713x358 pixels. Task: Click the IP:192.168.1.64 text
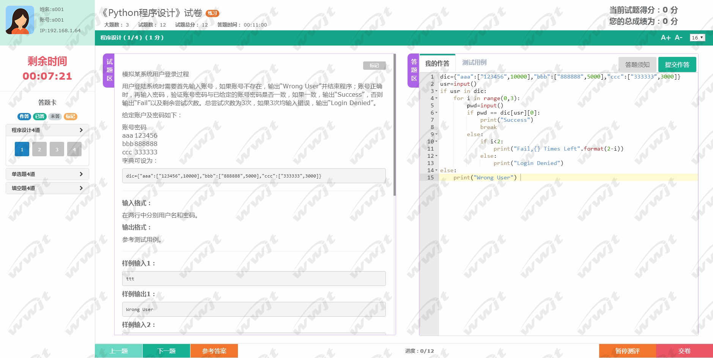click(x=60, y=30)
